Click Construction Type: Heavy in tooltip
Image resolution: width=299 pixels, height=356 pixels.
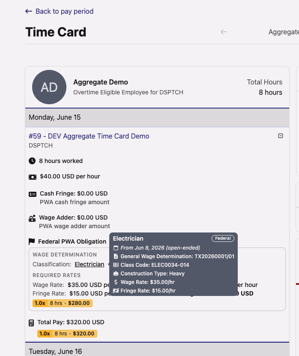click(152, 273)
